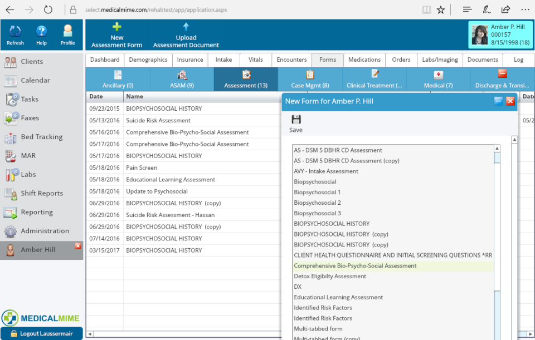Open Shift Reports from the sidebar
This screenshot has height=340, width=535.
tap(12, 193)
